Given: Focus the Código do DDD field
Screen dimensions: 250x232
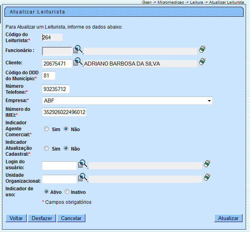Looking at the screenshot, I should pyautogui.click(x=48, y=75).
